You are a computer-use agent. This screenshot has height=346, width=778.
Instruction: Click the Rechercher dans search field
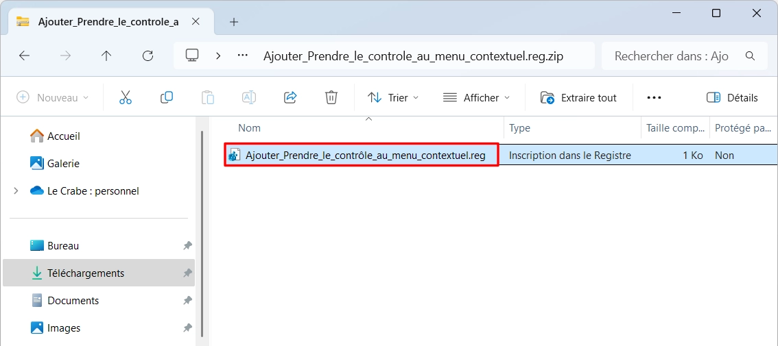pos(672,55)
